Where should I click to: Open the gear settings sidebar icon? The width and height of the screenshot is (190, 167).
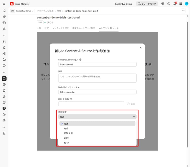4,85
